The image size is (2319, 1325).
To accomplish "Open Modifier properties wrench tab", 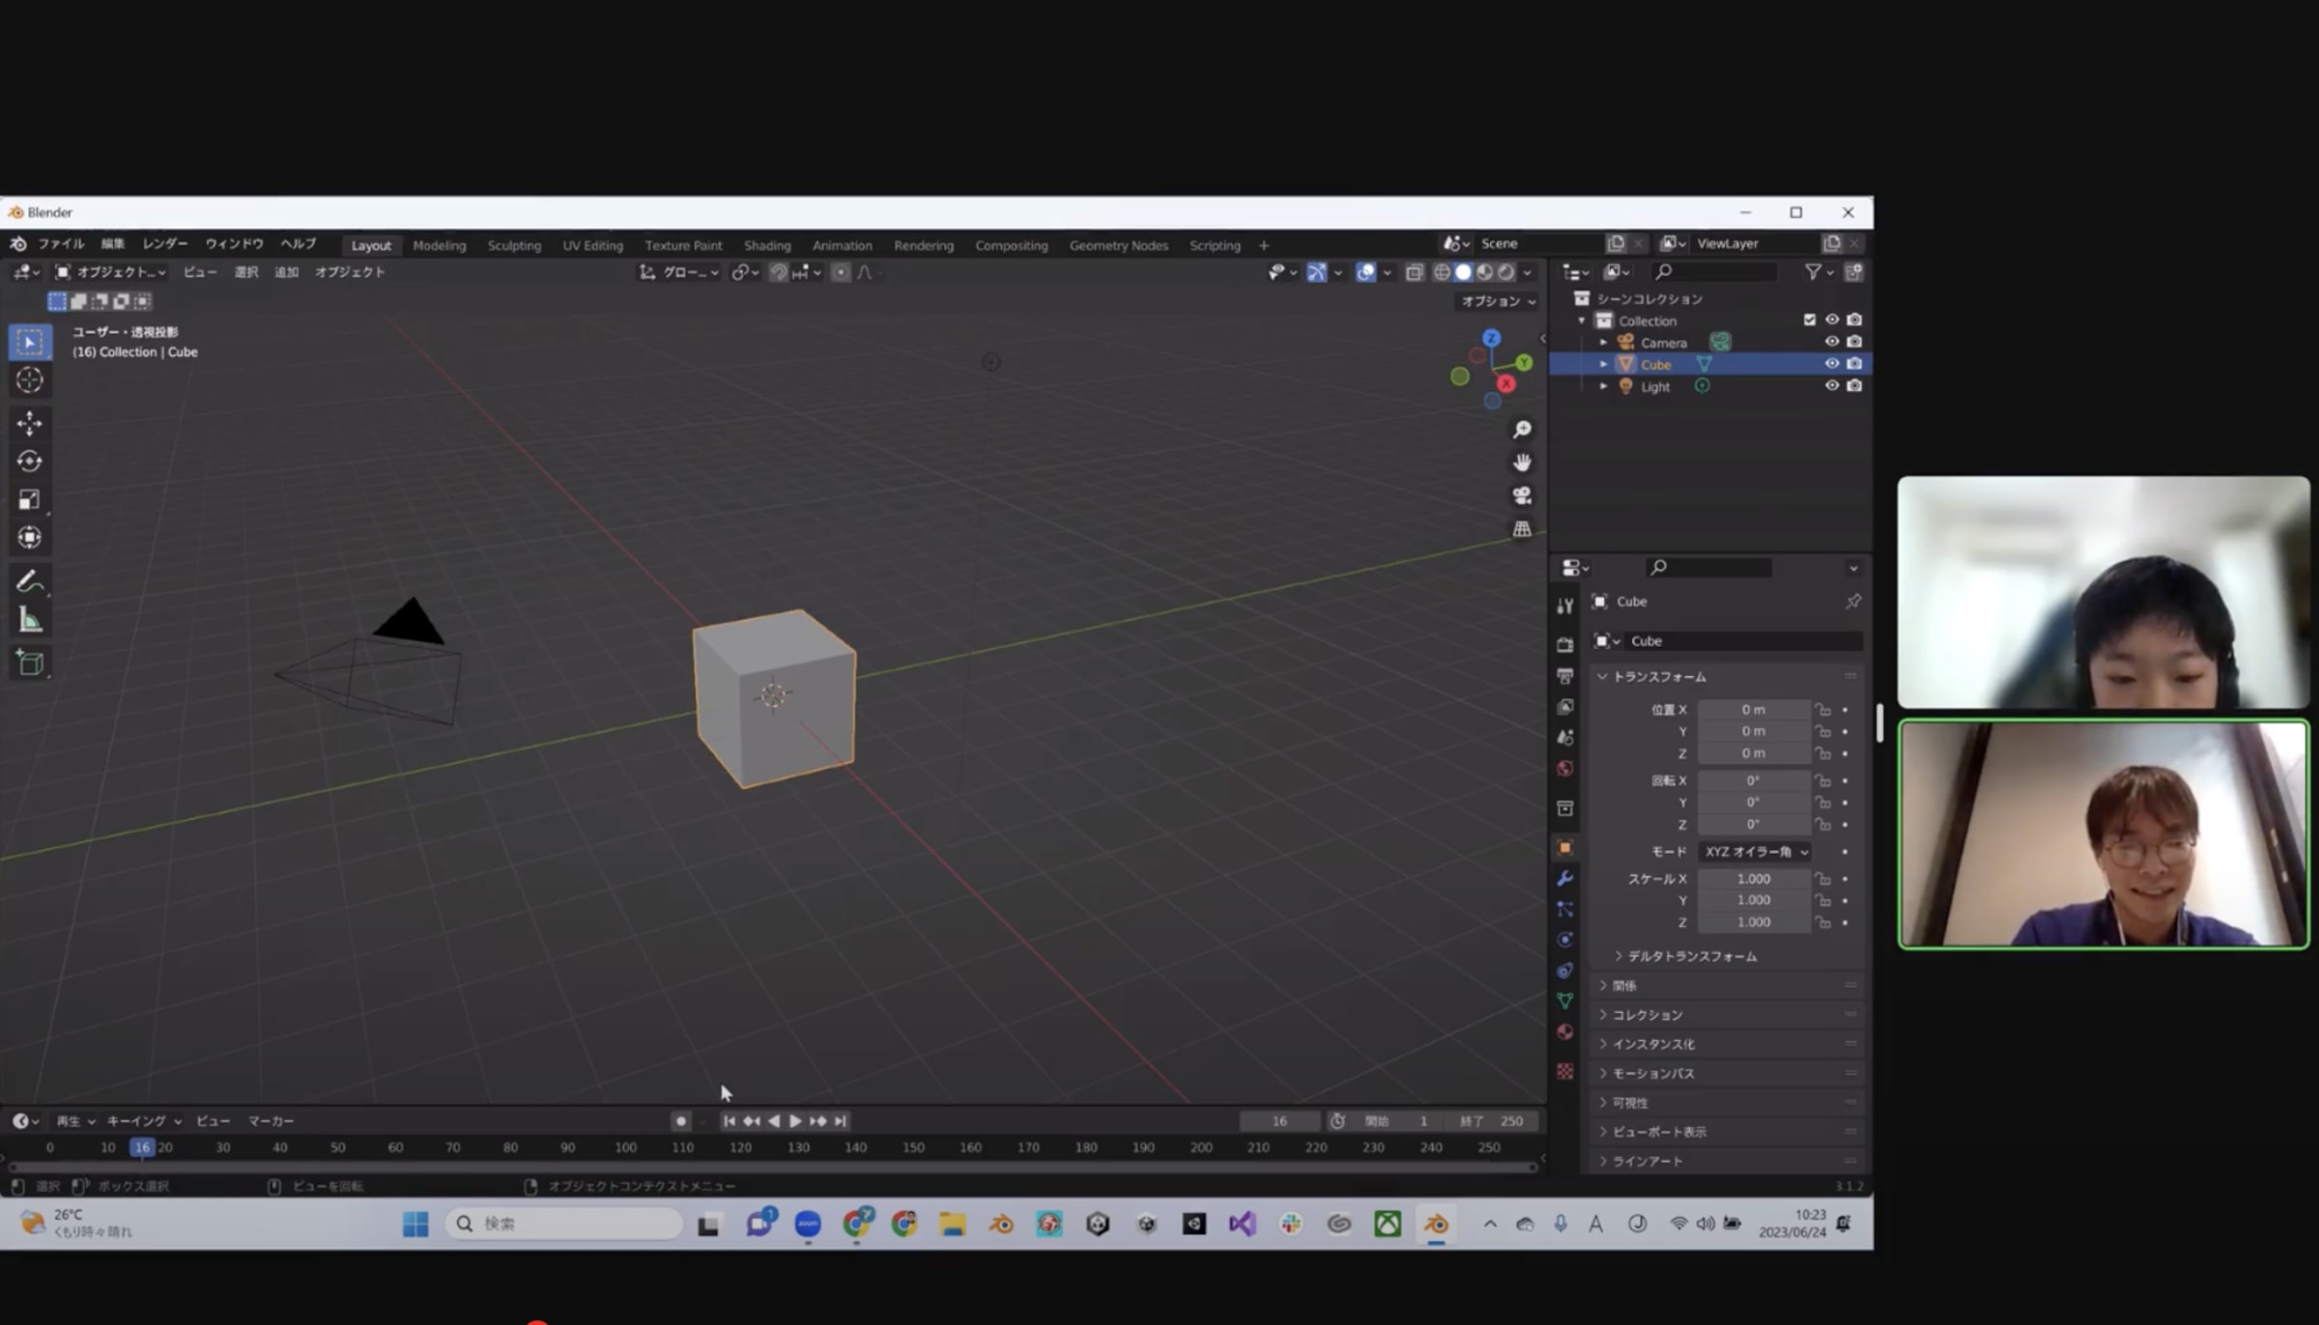I will point(1565,878).
